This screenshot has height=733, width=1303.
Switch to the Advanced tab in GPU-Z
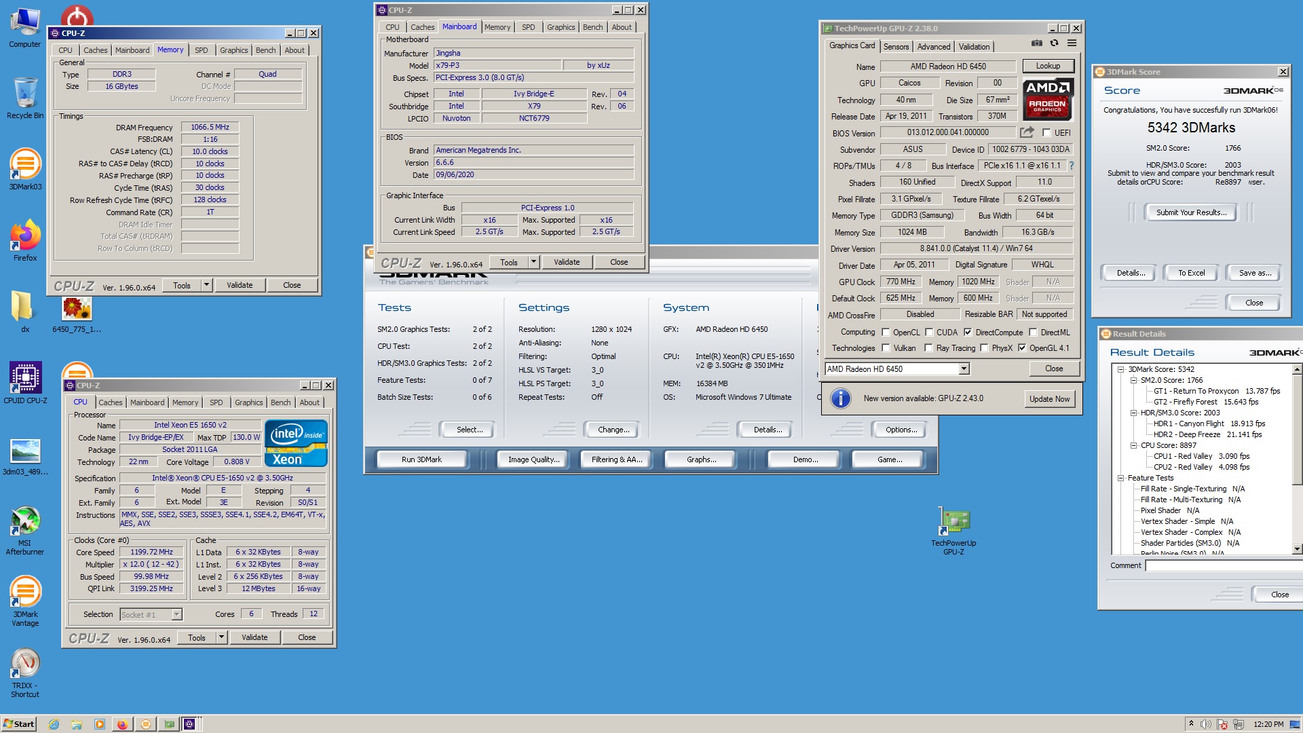point(933,47)
